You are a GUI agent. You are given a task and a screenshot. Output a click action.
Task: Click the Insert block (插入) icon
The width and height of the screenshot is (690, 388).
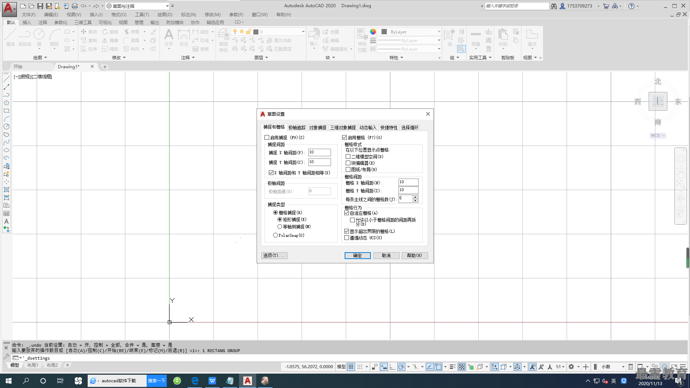(314, 37)
